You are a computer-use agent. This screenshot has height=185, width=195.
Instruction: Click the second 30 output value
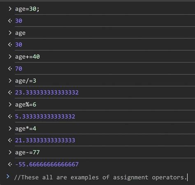[19, 44]
